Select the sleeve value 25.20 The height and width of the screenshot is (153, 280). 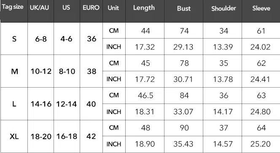click(x=260, y=144)
